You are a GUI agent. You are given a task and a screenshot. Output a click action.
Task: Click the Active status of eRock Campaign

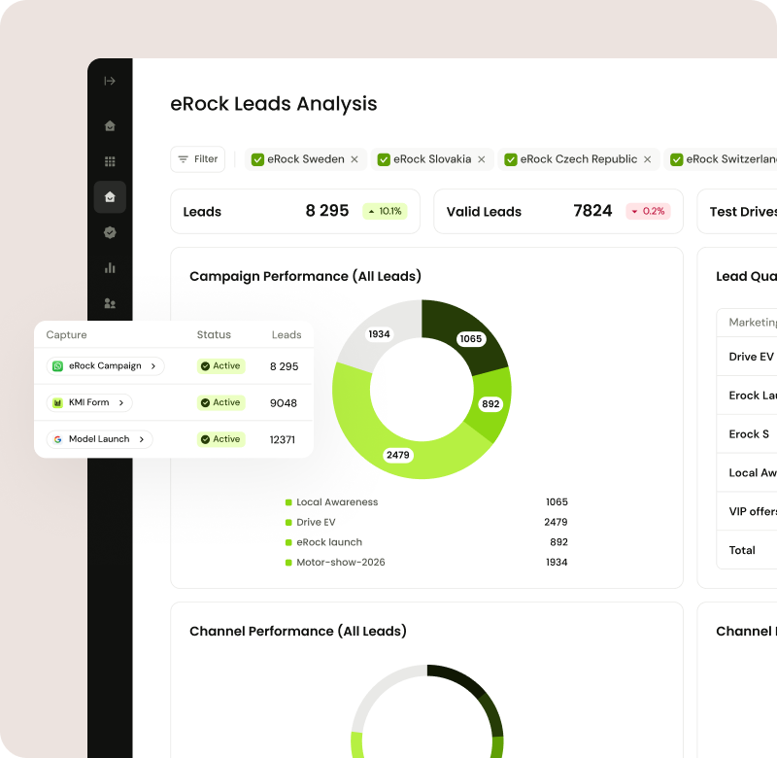point(221,366)
